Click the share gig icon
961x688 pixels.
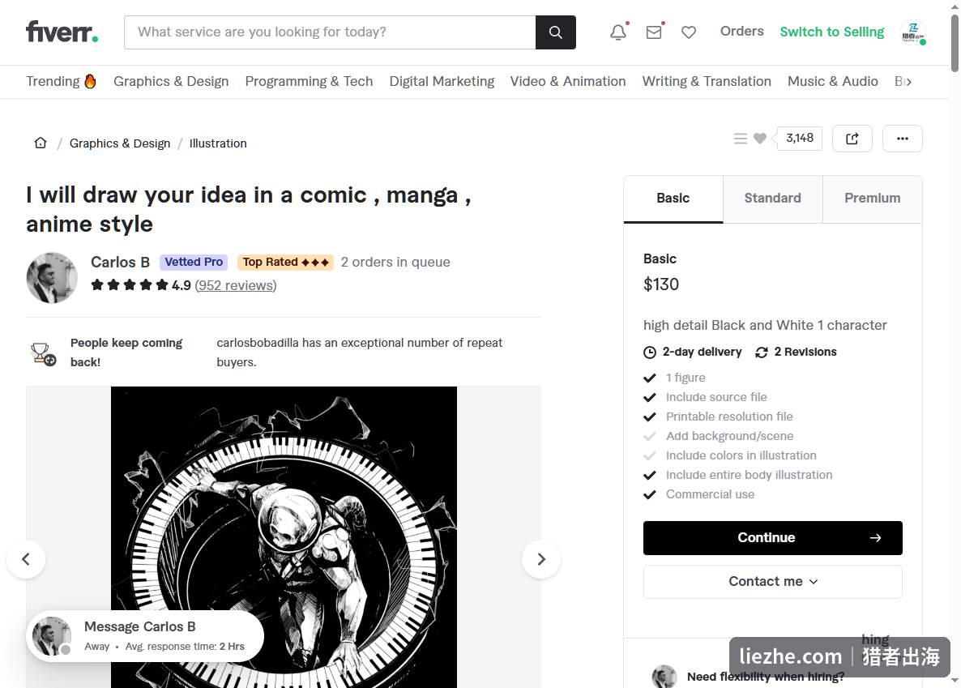point(852,139)
